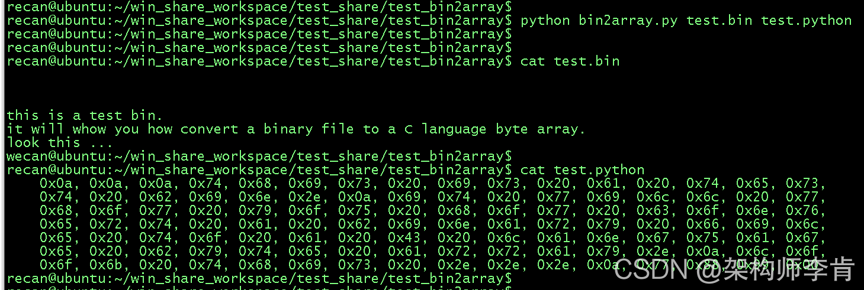Image resolution: width=864 pixels, height=290 pixels.
Task: Click the 0x63 hex byte
Action: coord(702,210)
